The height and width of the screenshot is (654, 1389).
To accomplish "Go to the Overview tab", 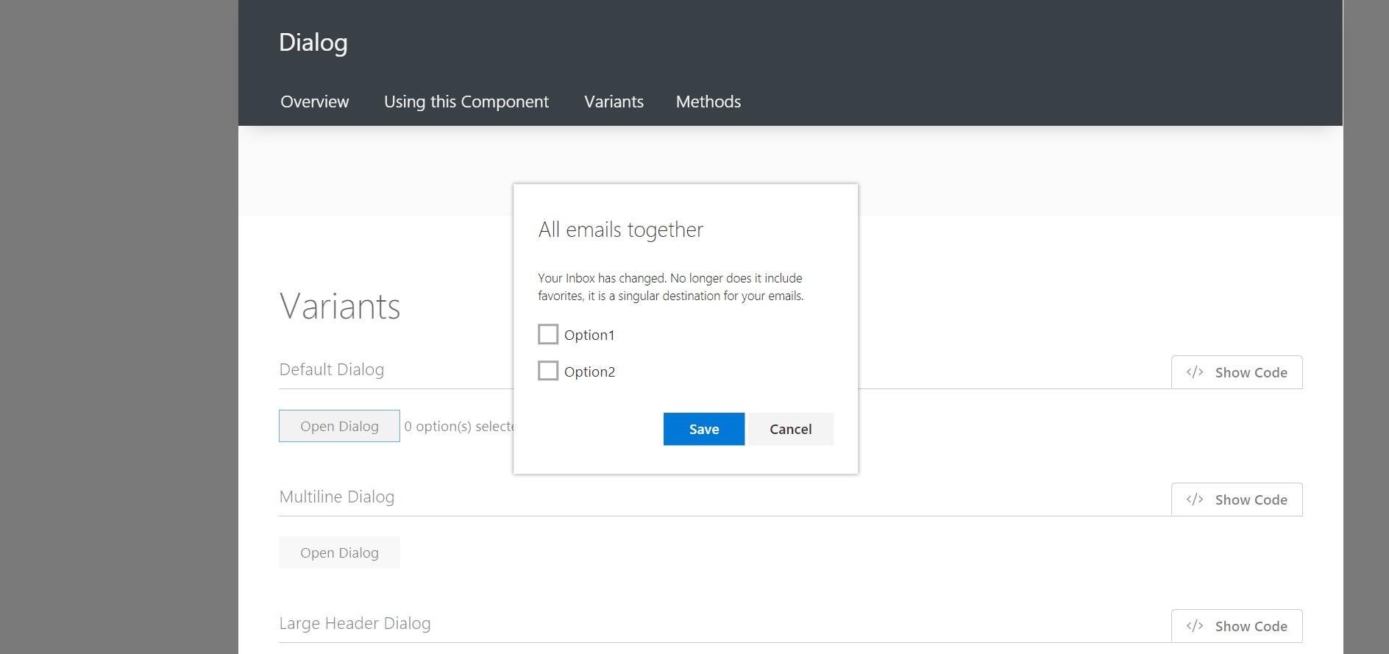I will [x=315, y=102].
